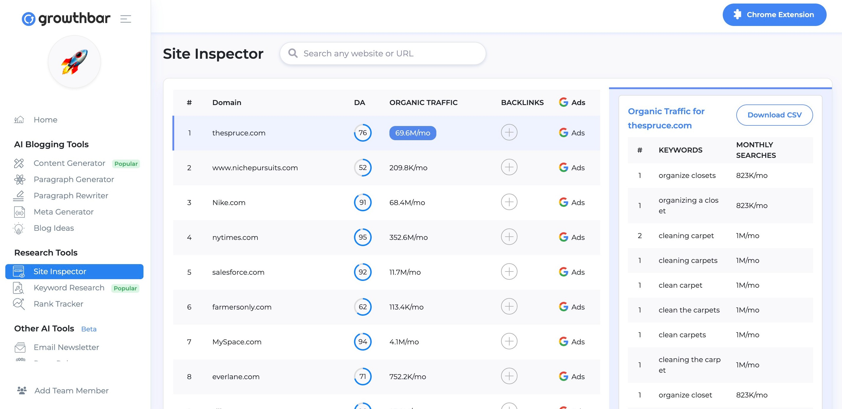Open the Home sidebar item
This screenshot has width=842, height=409.
[x=45, y=120]
